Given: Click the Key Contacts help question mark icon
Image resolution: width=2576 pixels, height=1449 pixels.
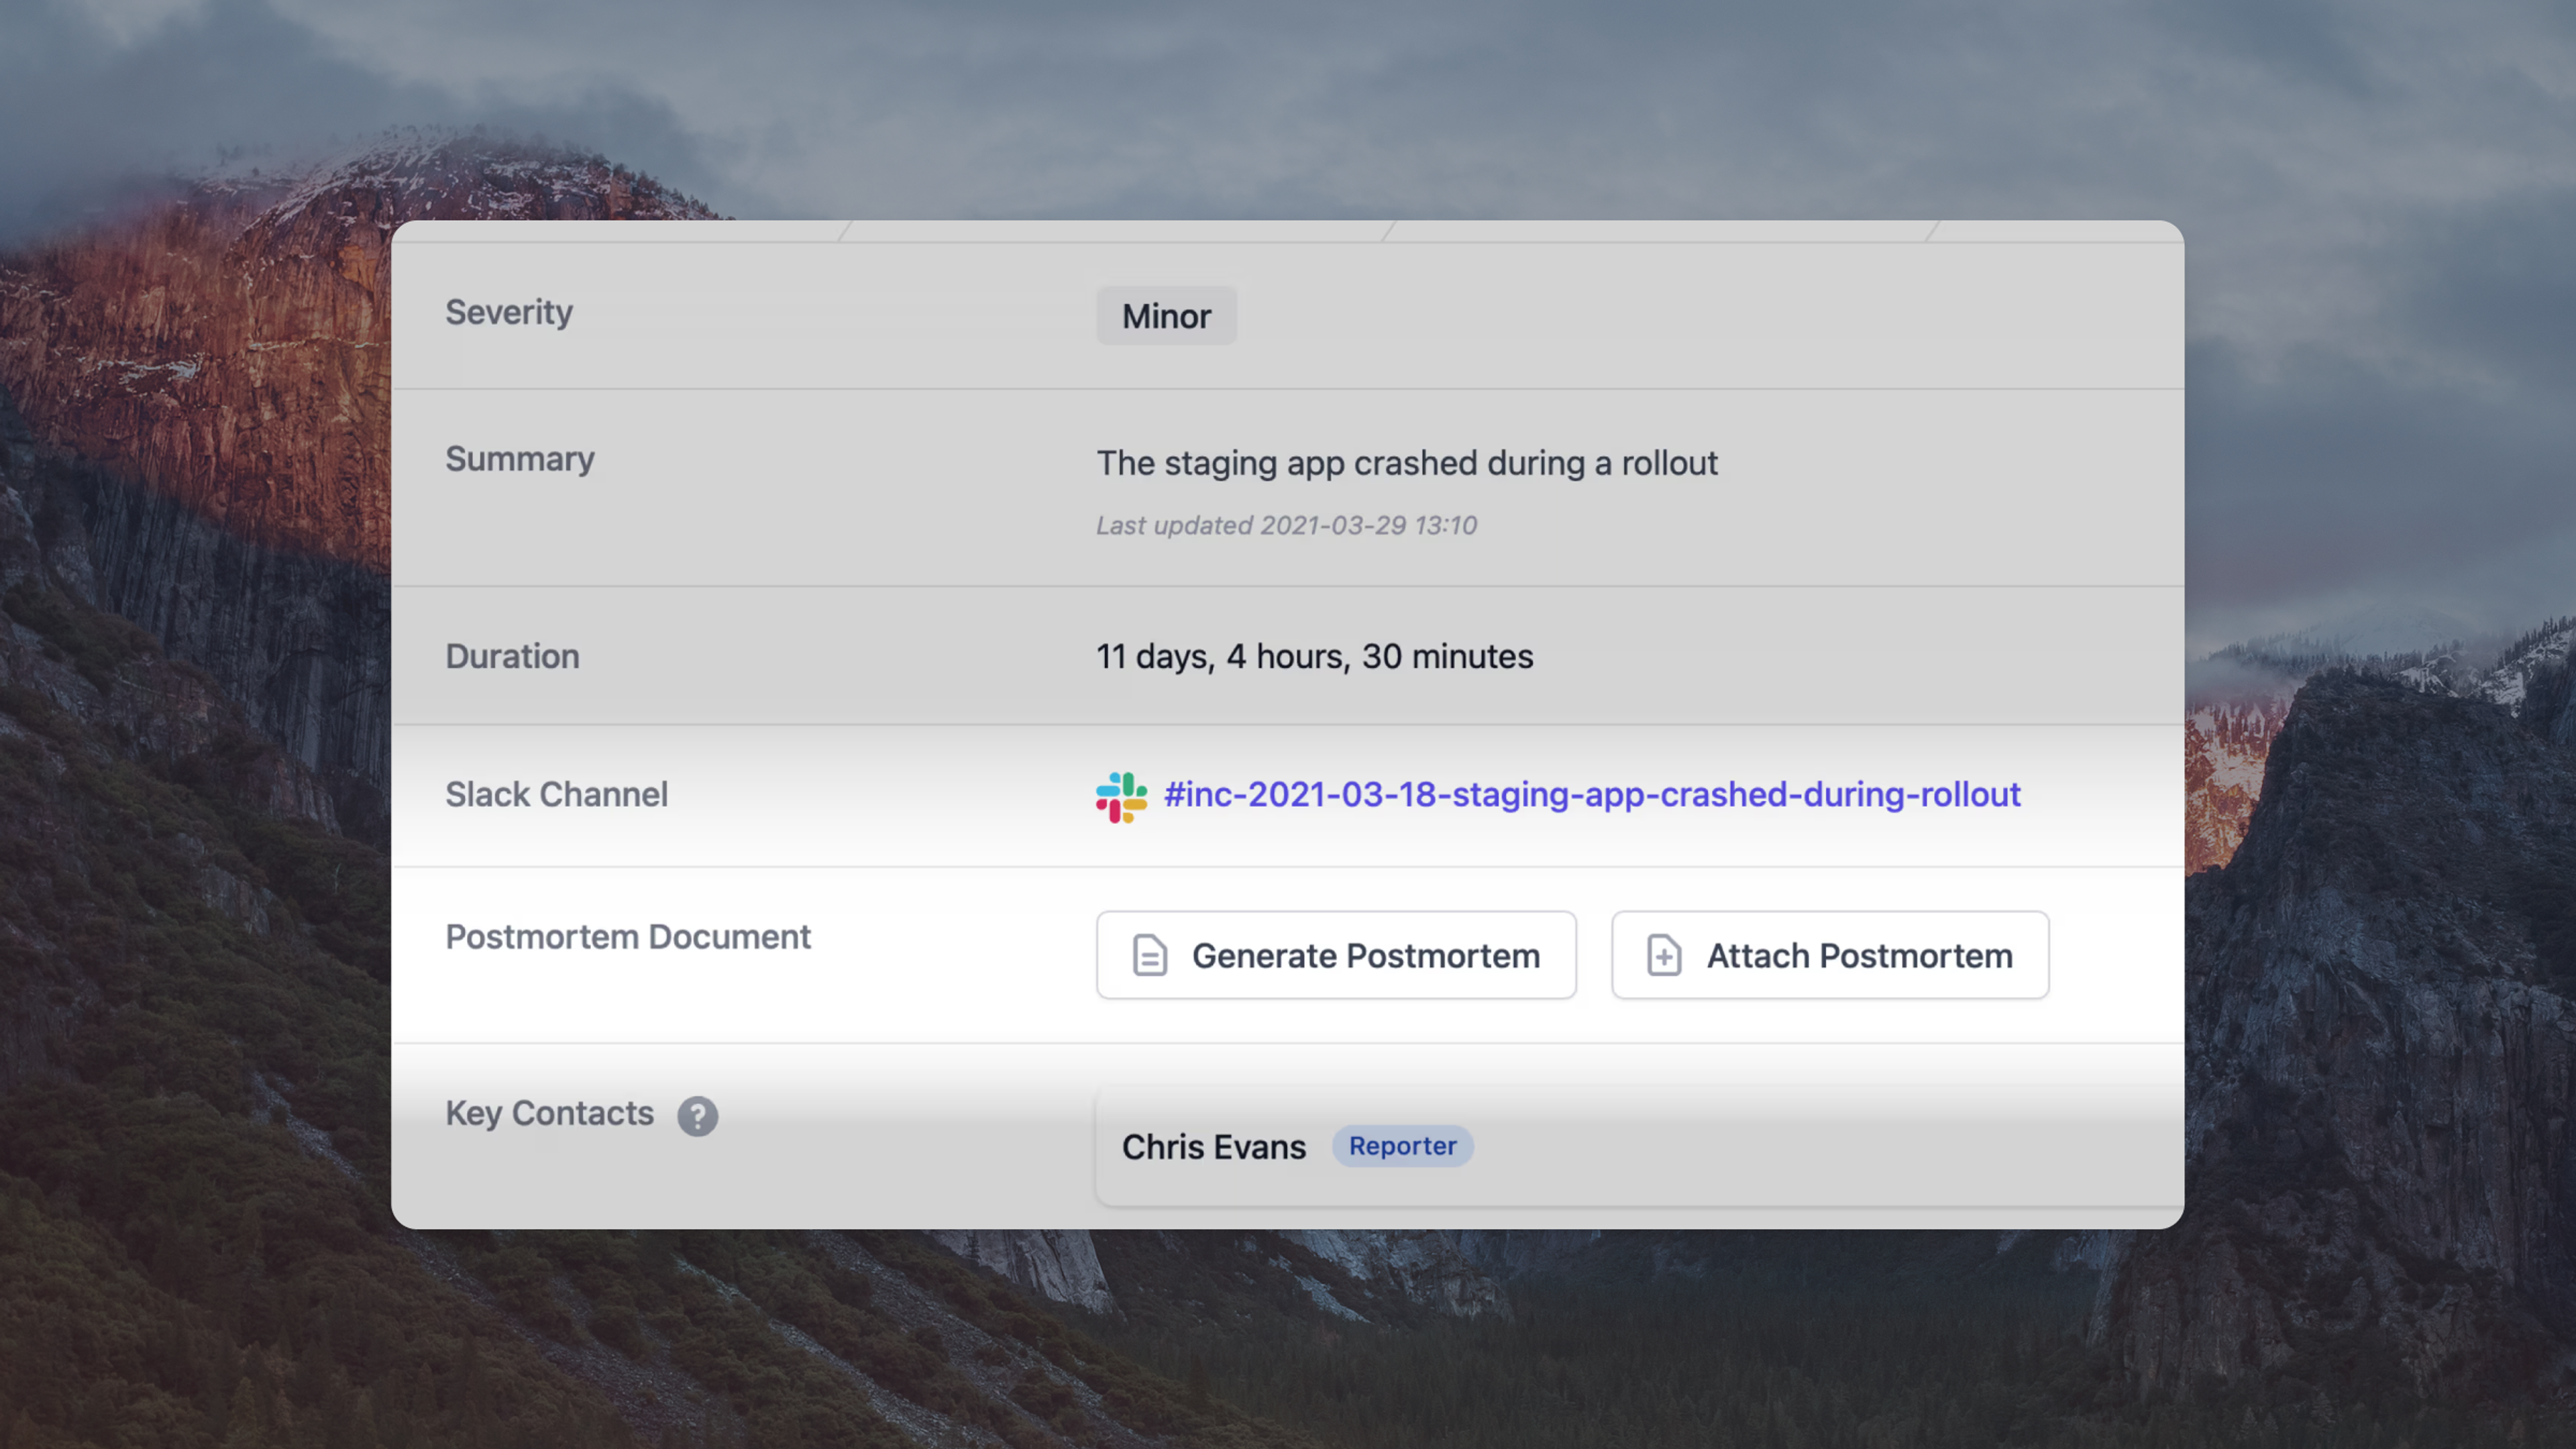Looking at the screenshot, I should click(697, 1116).
